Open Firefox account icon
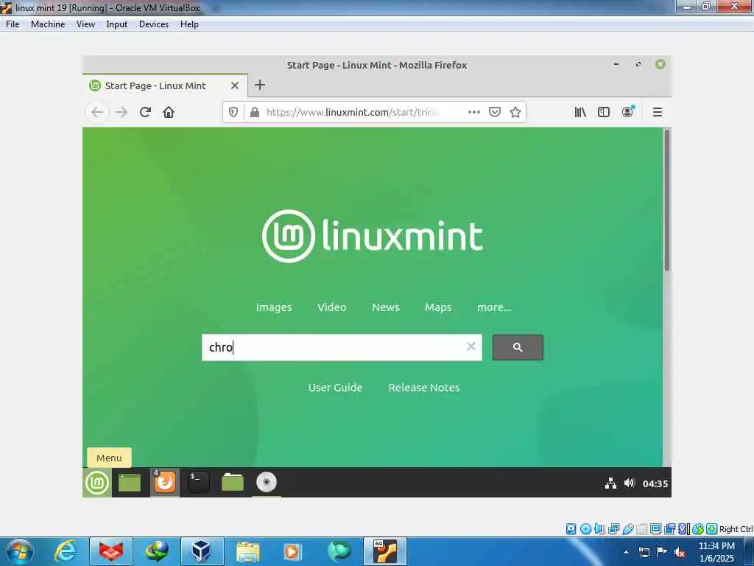This screenshot has width=754, height=566. click(x=627, y=112)
